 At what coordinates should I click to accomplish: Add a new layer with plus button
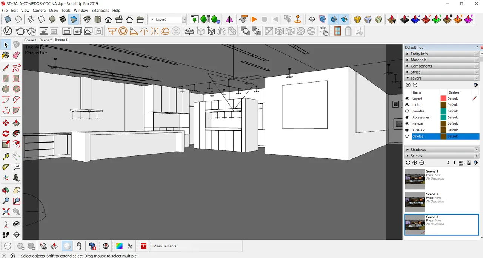pyautogui.click(x=408, y=85)
